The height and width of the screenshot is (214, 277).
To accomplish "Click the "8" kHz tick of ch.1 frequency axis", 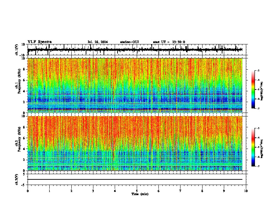I will 24,69.
